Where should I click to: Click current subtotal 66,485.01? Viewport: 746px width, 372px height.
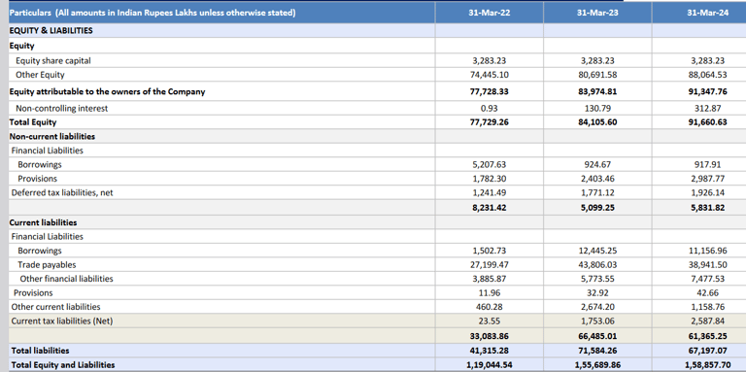[x=597, y=336]
